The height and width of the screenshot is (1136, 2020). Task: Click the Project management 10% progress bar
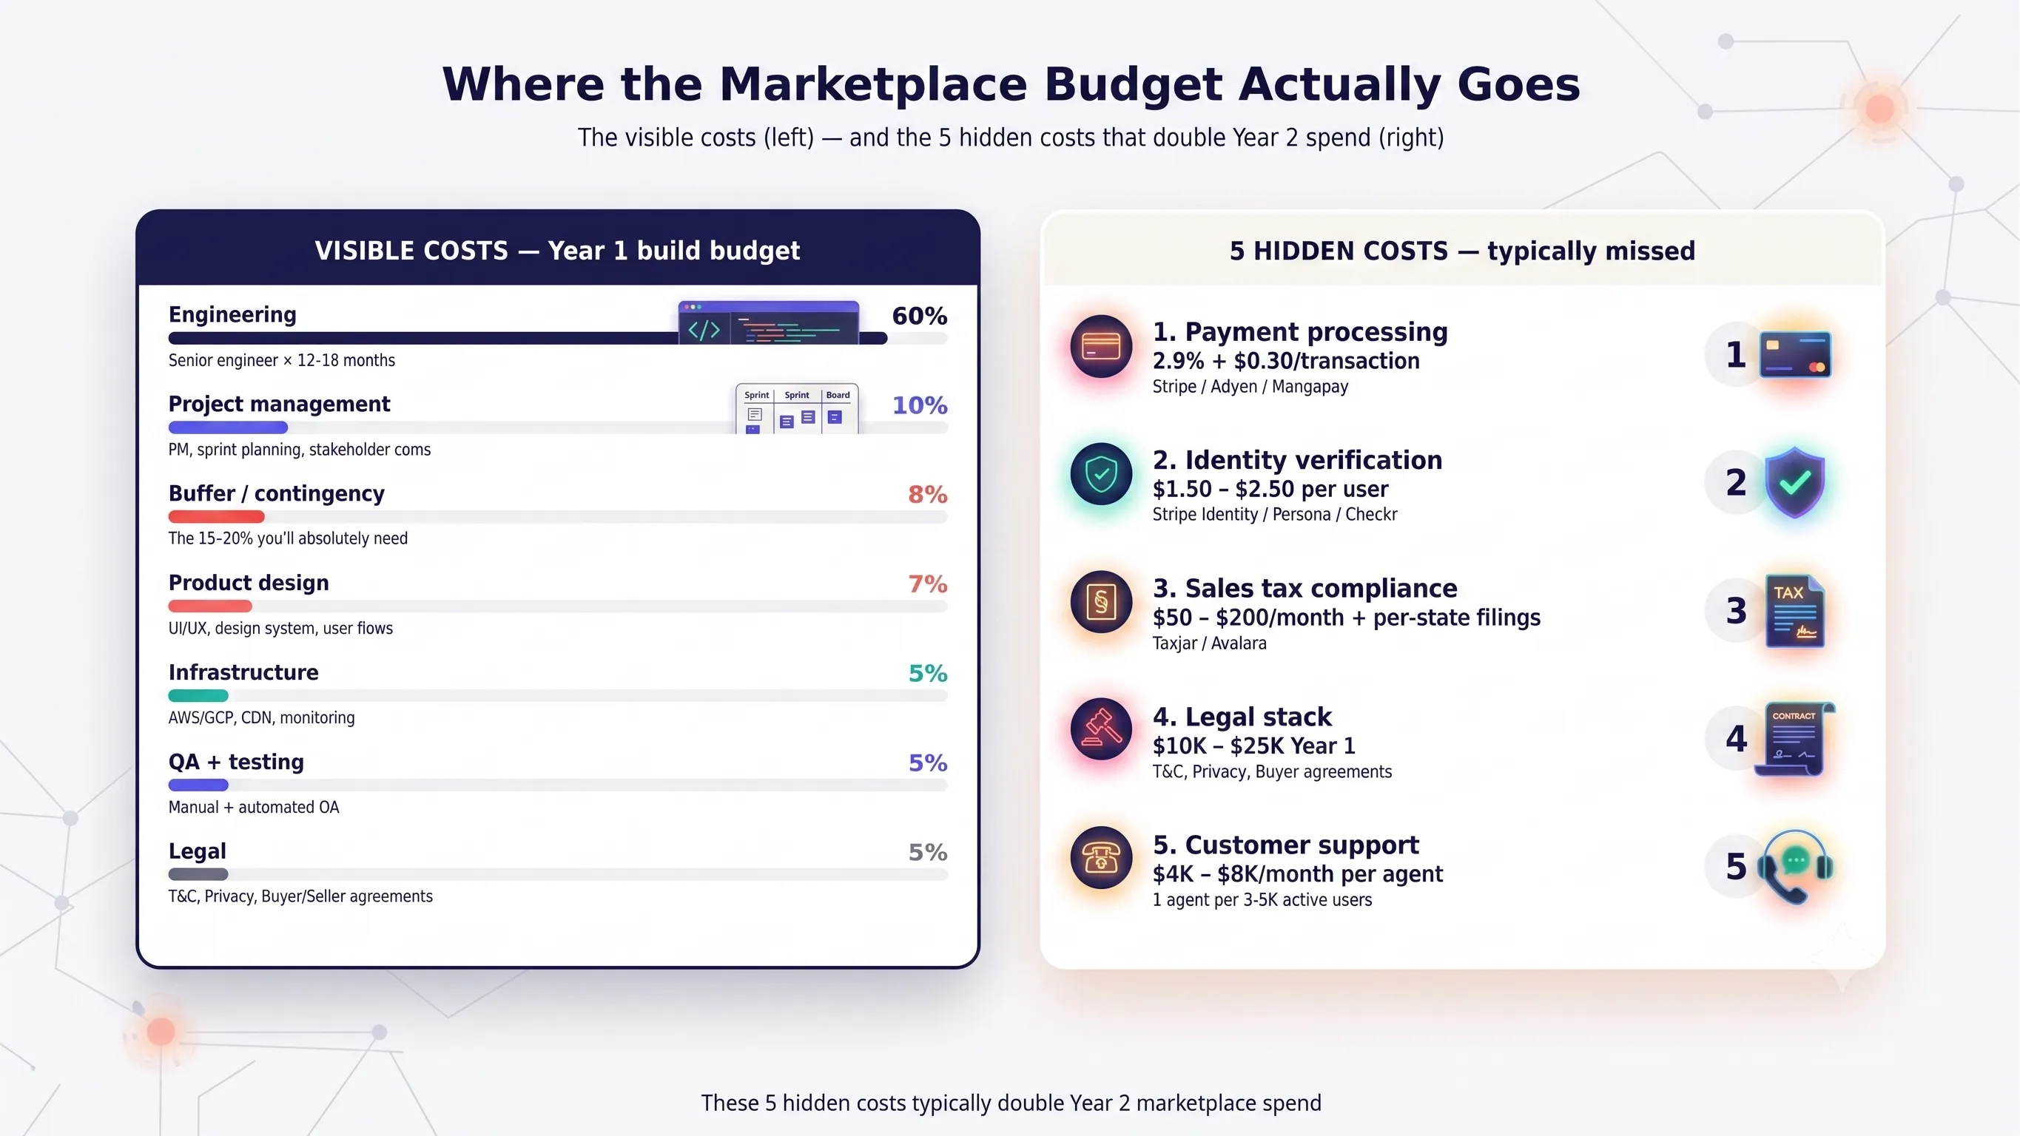pyautogui.click(x=558, y=428)
